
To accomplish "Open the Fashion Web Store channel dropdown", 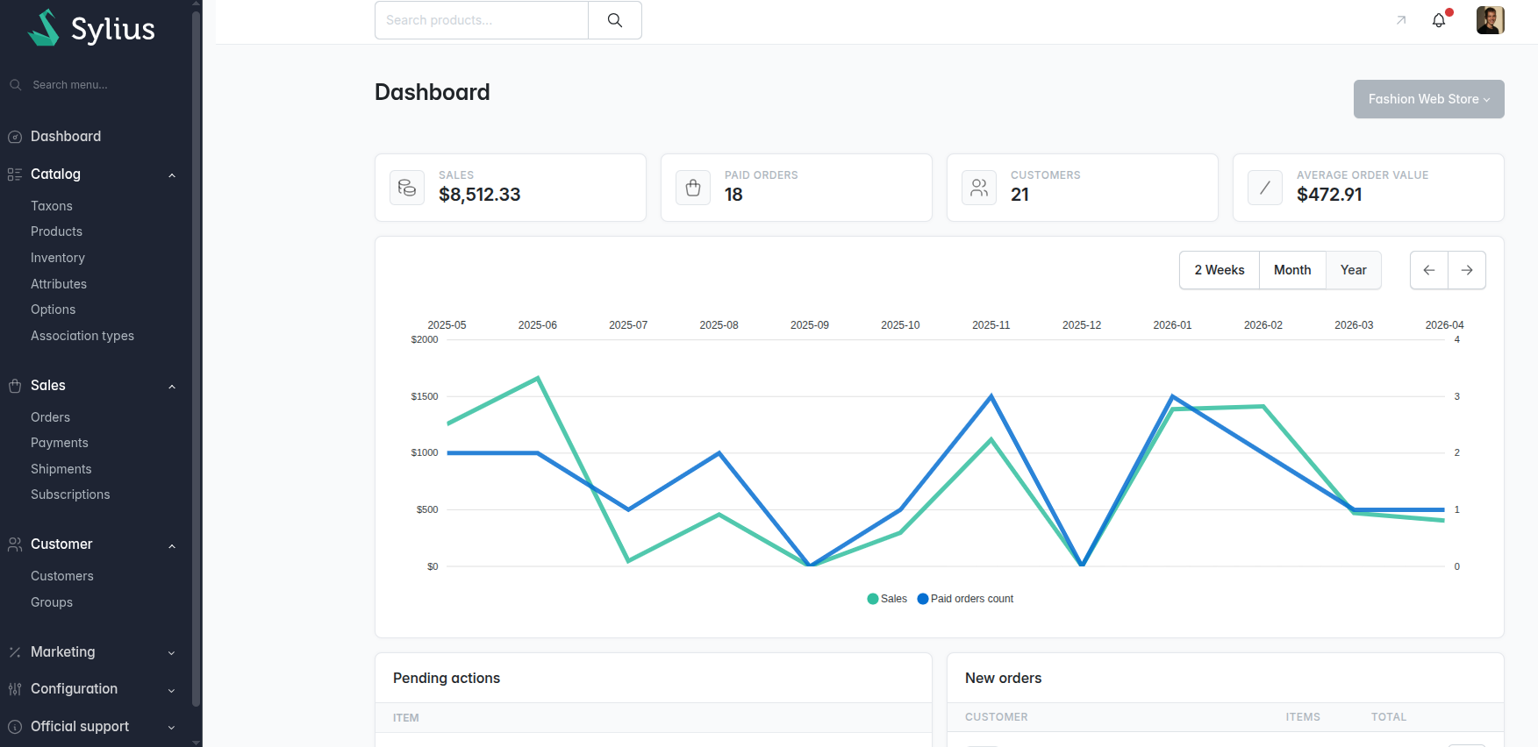I will [x=1429, y=99].
